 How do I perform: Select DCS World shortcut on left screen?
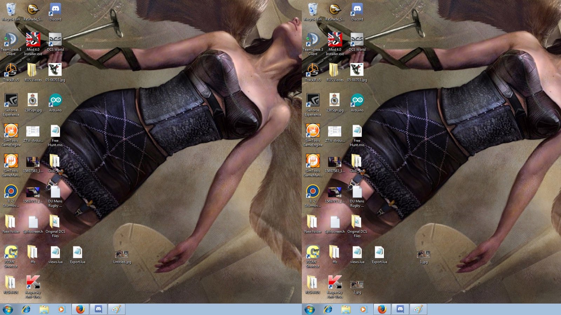55,42
